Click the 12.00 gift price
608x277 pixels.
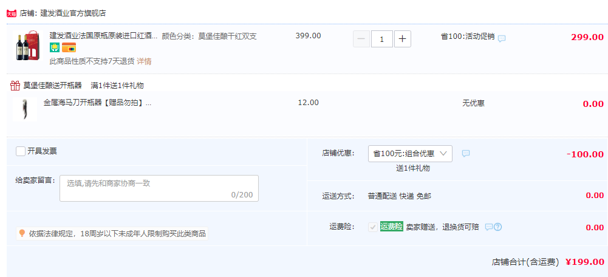pos(309,103)
